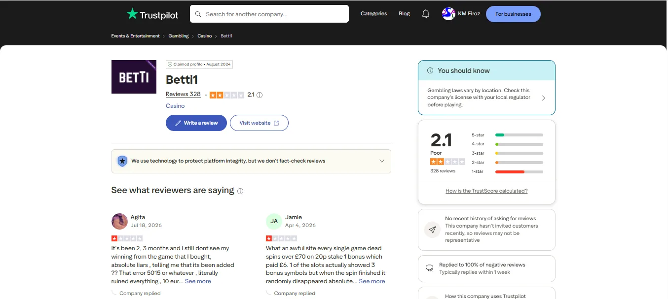This screenshot has height=299, width=668.
Task: Click the header star rating next to 2.1
Action: [x=227, y=95]
